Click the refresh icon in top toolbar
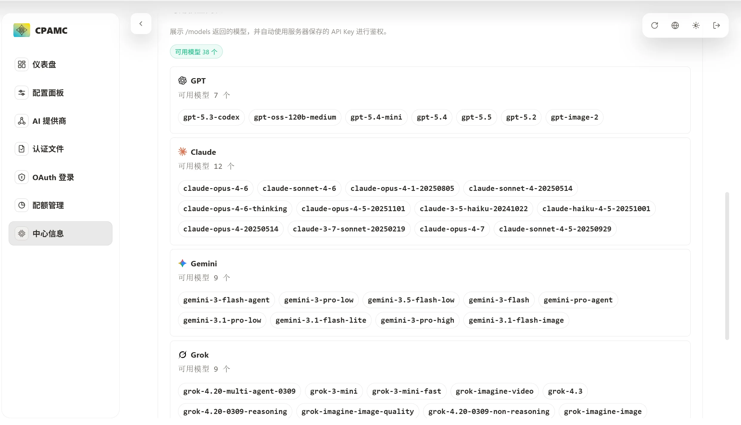 pos(655,25)
